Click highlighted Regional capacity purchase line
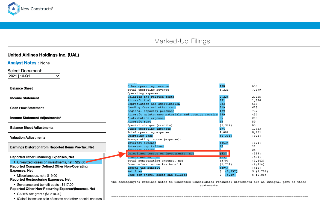Viewport: 320px width, 200px height. click(151, 111)
